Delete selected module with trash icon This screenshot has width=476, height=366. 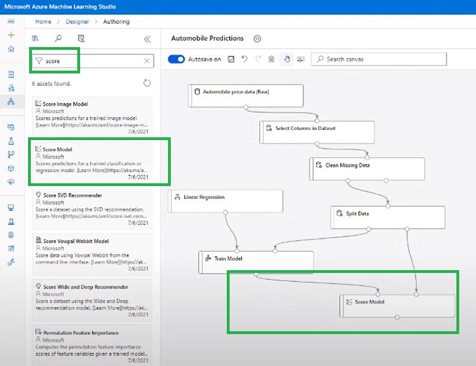pyautogui.click(x=272, y=59)
